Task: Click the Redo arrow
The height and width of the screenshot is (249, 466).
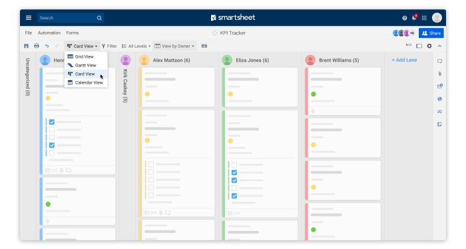Action: pyautogui.click(x=57, y=46)
